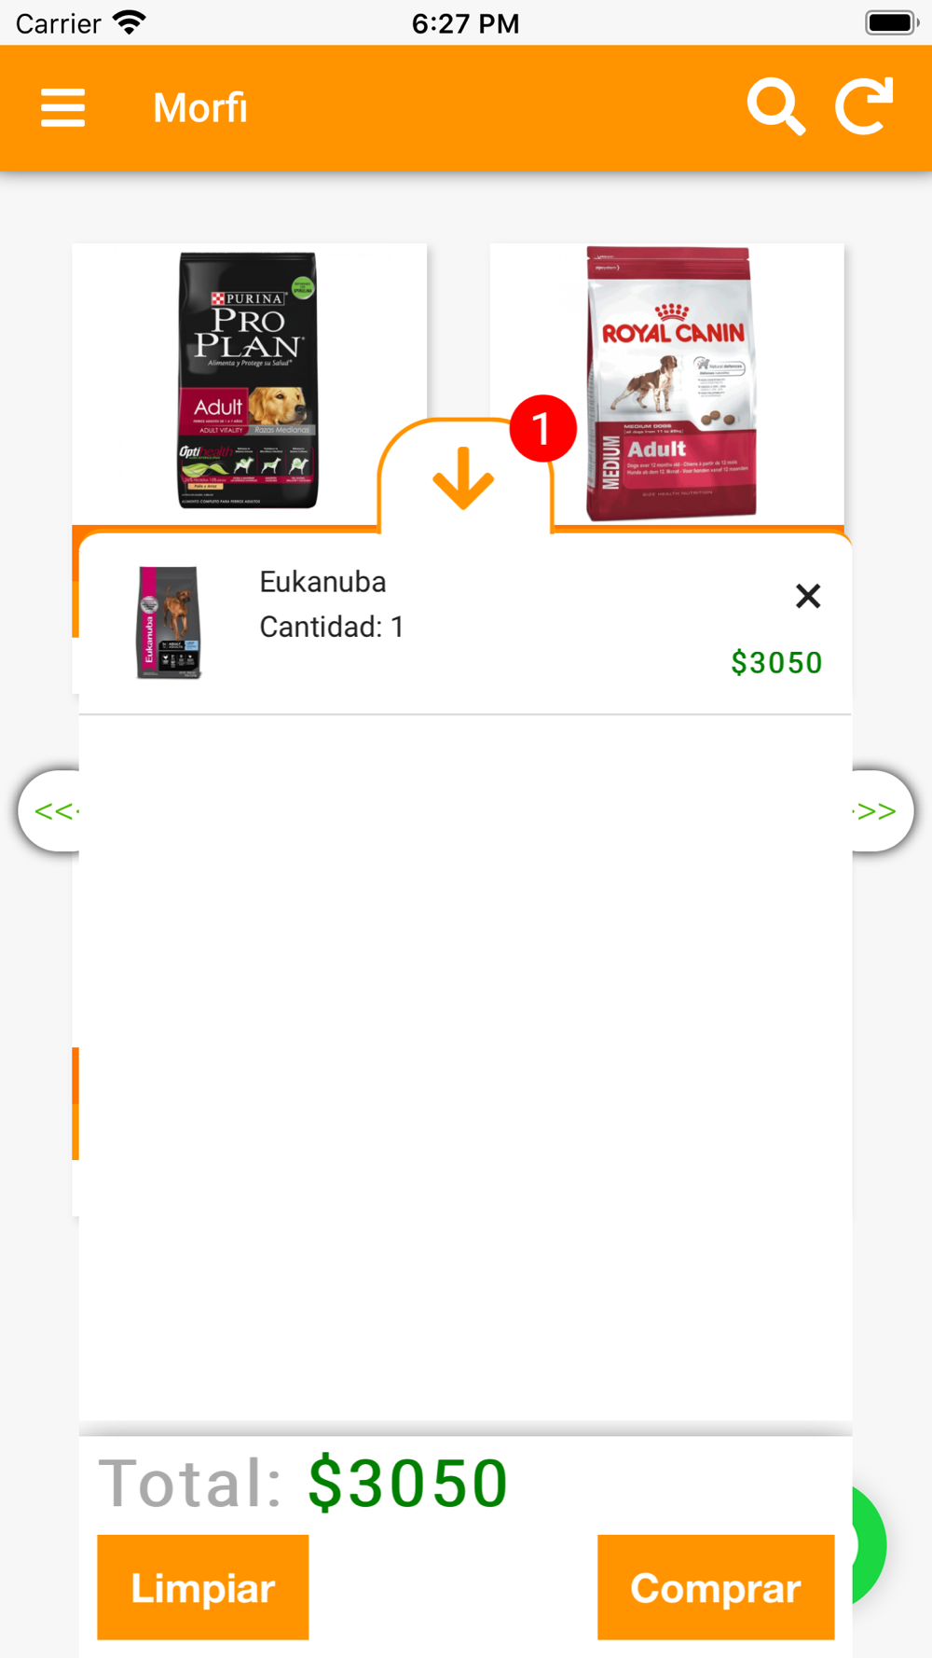Open the Royal Canin product image

coord(670,382)
